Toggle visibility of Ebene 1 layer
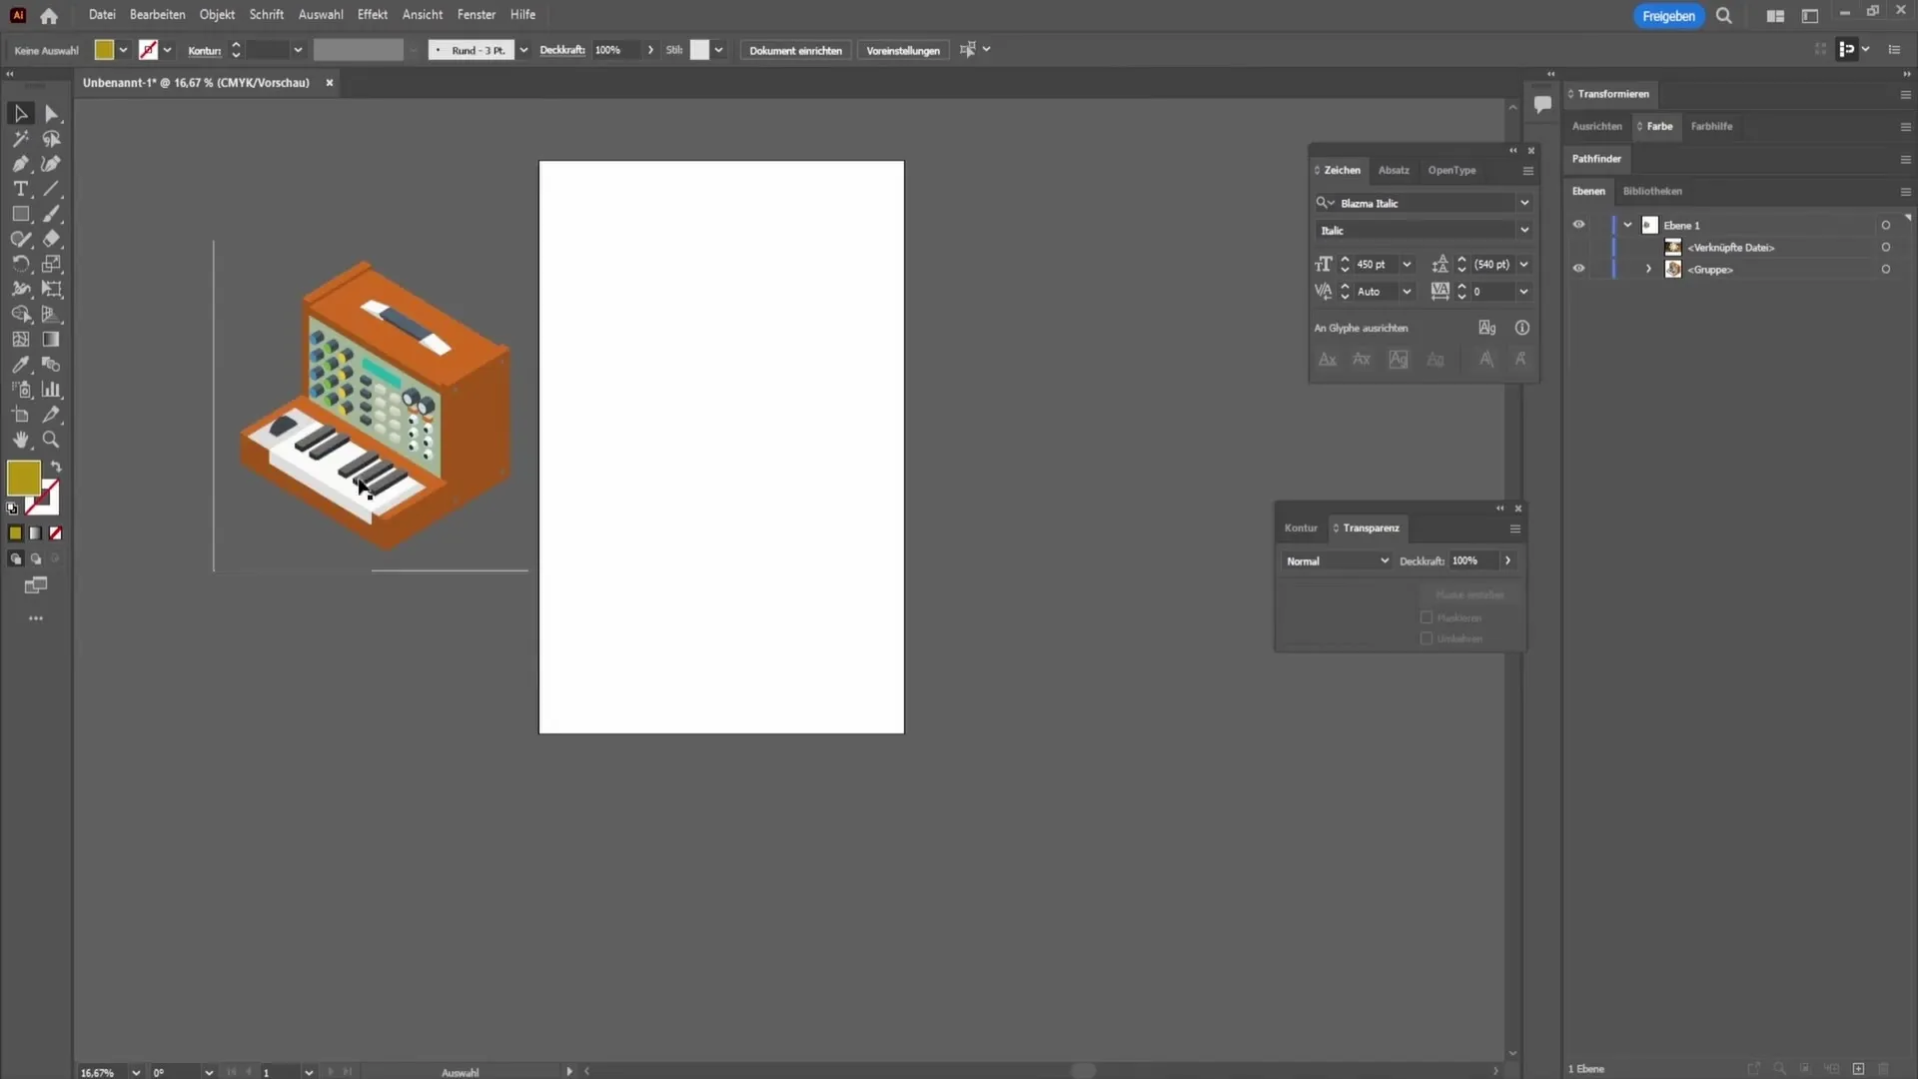 1578,225
